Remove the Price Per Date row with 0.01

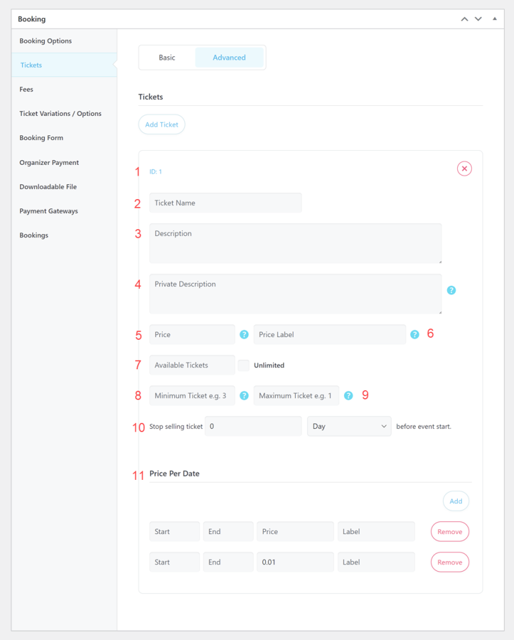[450, 562]
